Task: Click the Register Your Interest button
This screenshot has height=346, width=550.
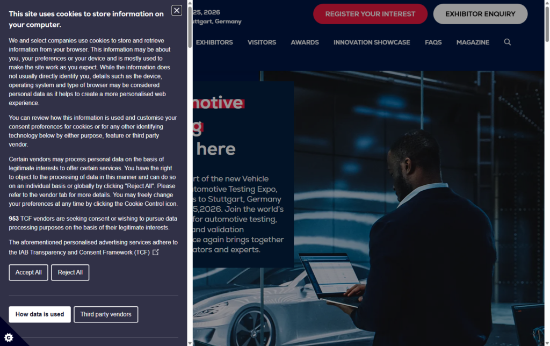Action: 370,14
